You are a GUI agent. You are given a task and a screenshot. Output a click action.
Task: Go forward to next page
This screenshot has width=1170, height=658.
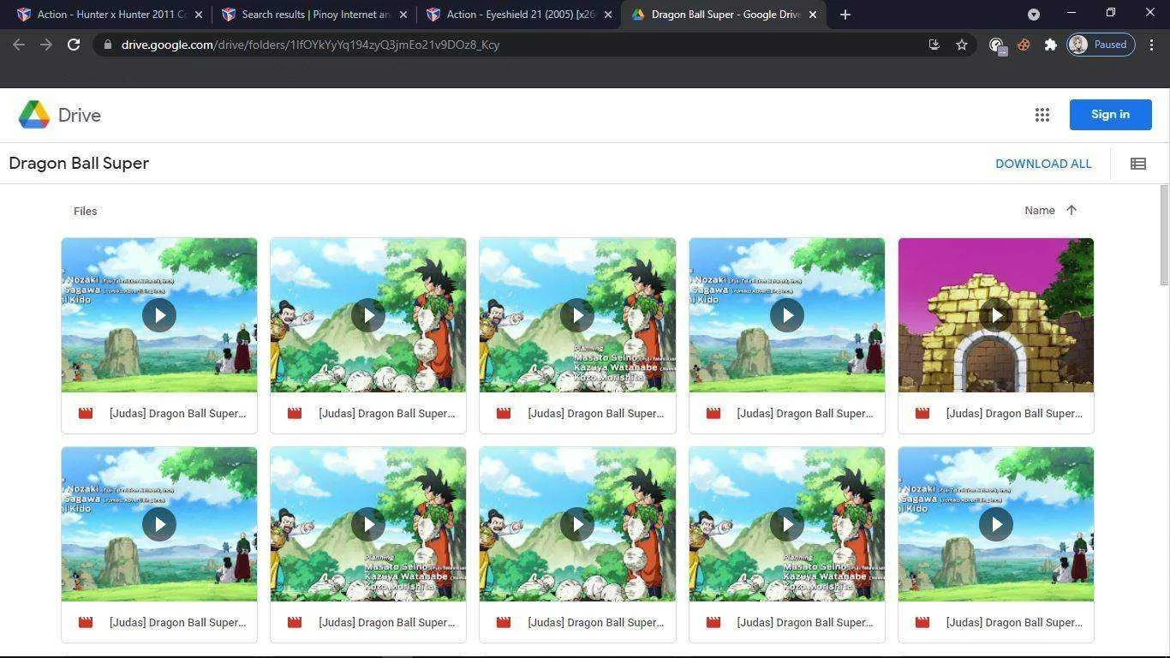(46, 45)
